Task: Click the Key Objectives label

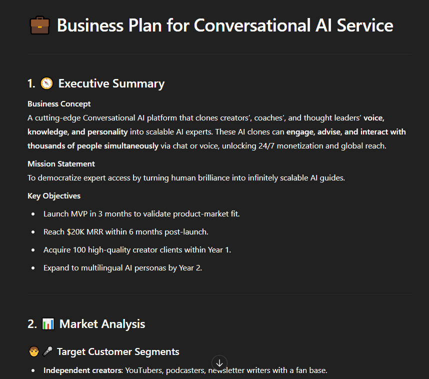Action: click(x=54, y=196)
